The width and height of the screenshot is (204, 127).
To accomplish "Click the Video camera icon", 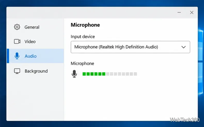I will [17, 41].
